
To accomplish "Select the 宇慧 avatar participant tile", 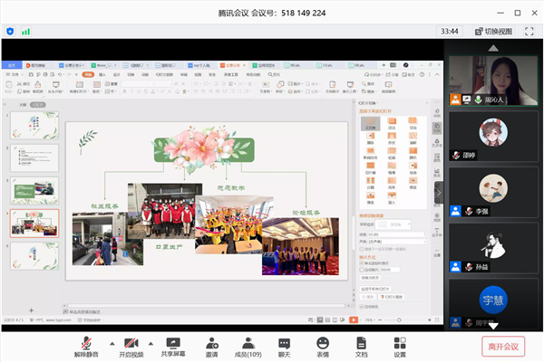I will [493, 304].
